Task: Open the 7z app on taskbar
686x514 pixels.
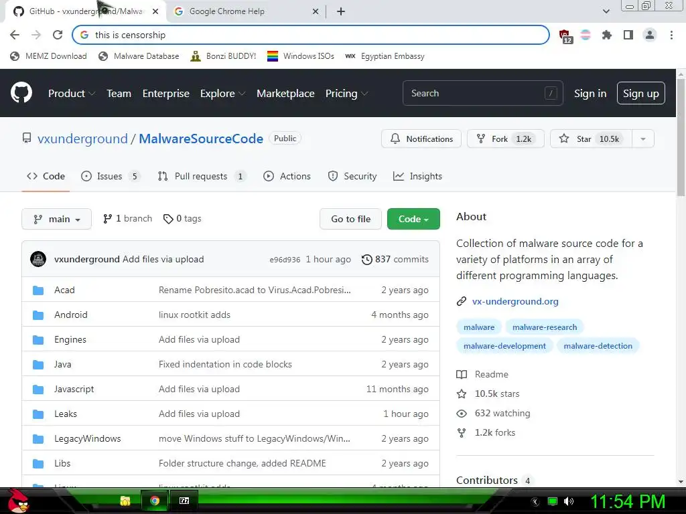Action: point(184,501)
